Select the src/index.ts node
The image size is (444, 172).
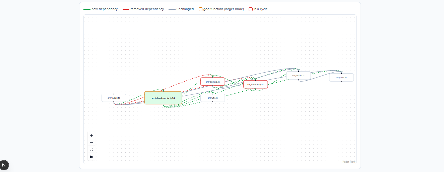[114, 98]
